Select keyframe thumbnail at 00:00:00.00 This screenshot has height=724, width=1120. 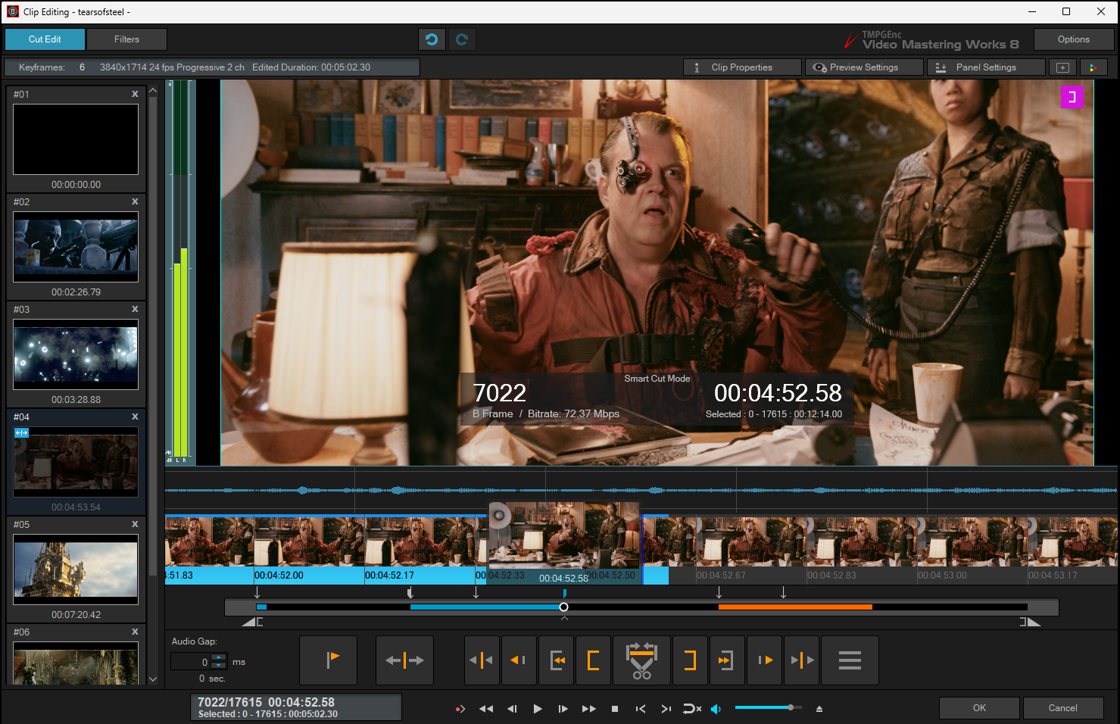tap(76, 139)
